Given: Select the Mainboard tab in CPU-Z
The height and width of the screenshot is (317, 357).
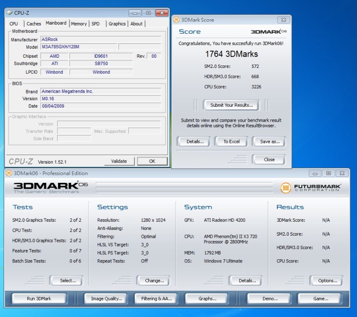Looking at the screenshot, I should tap(56, 23).
